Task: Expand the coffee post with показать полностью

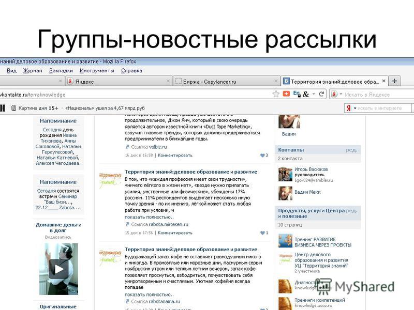Action: (x=149, y=295)
